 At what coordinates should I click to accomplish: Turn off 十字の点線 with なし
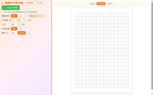(21, 29)
